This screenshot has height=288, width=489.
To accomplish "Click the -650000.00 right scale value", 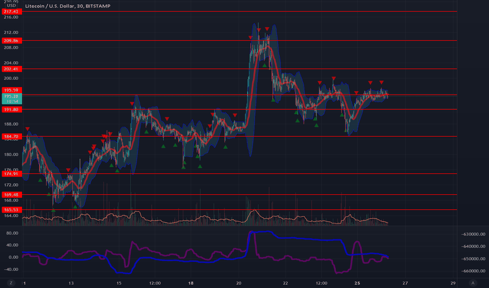I will (473, 259).
